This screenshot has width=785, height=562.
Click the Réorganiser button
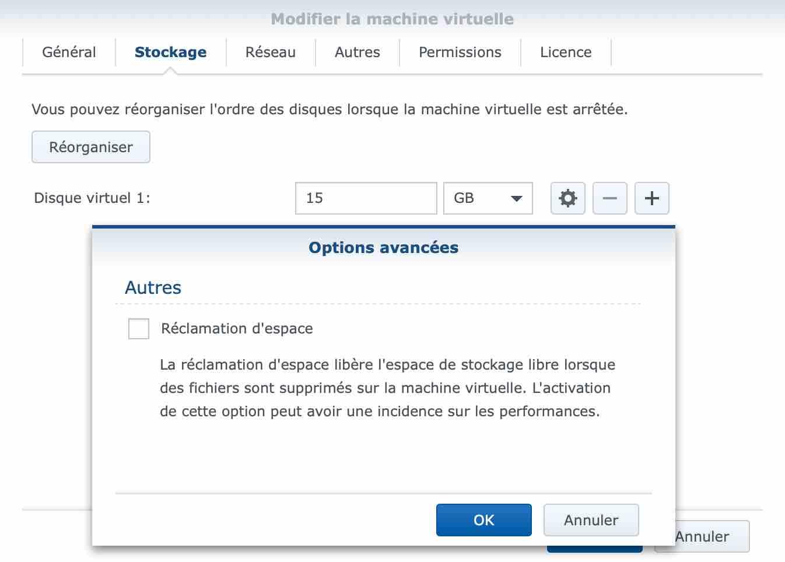click(91, 147)
